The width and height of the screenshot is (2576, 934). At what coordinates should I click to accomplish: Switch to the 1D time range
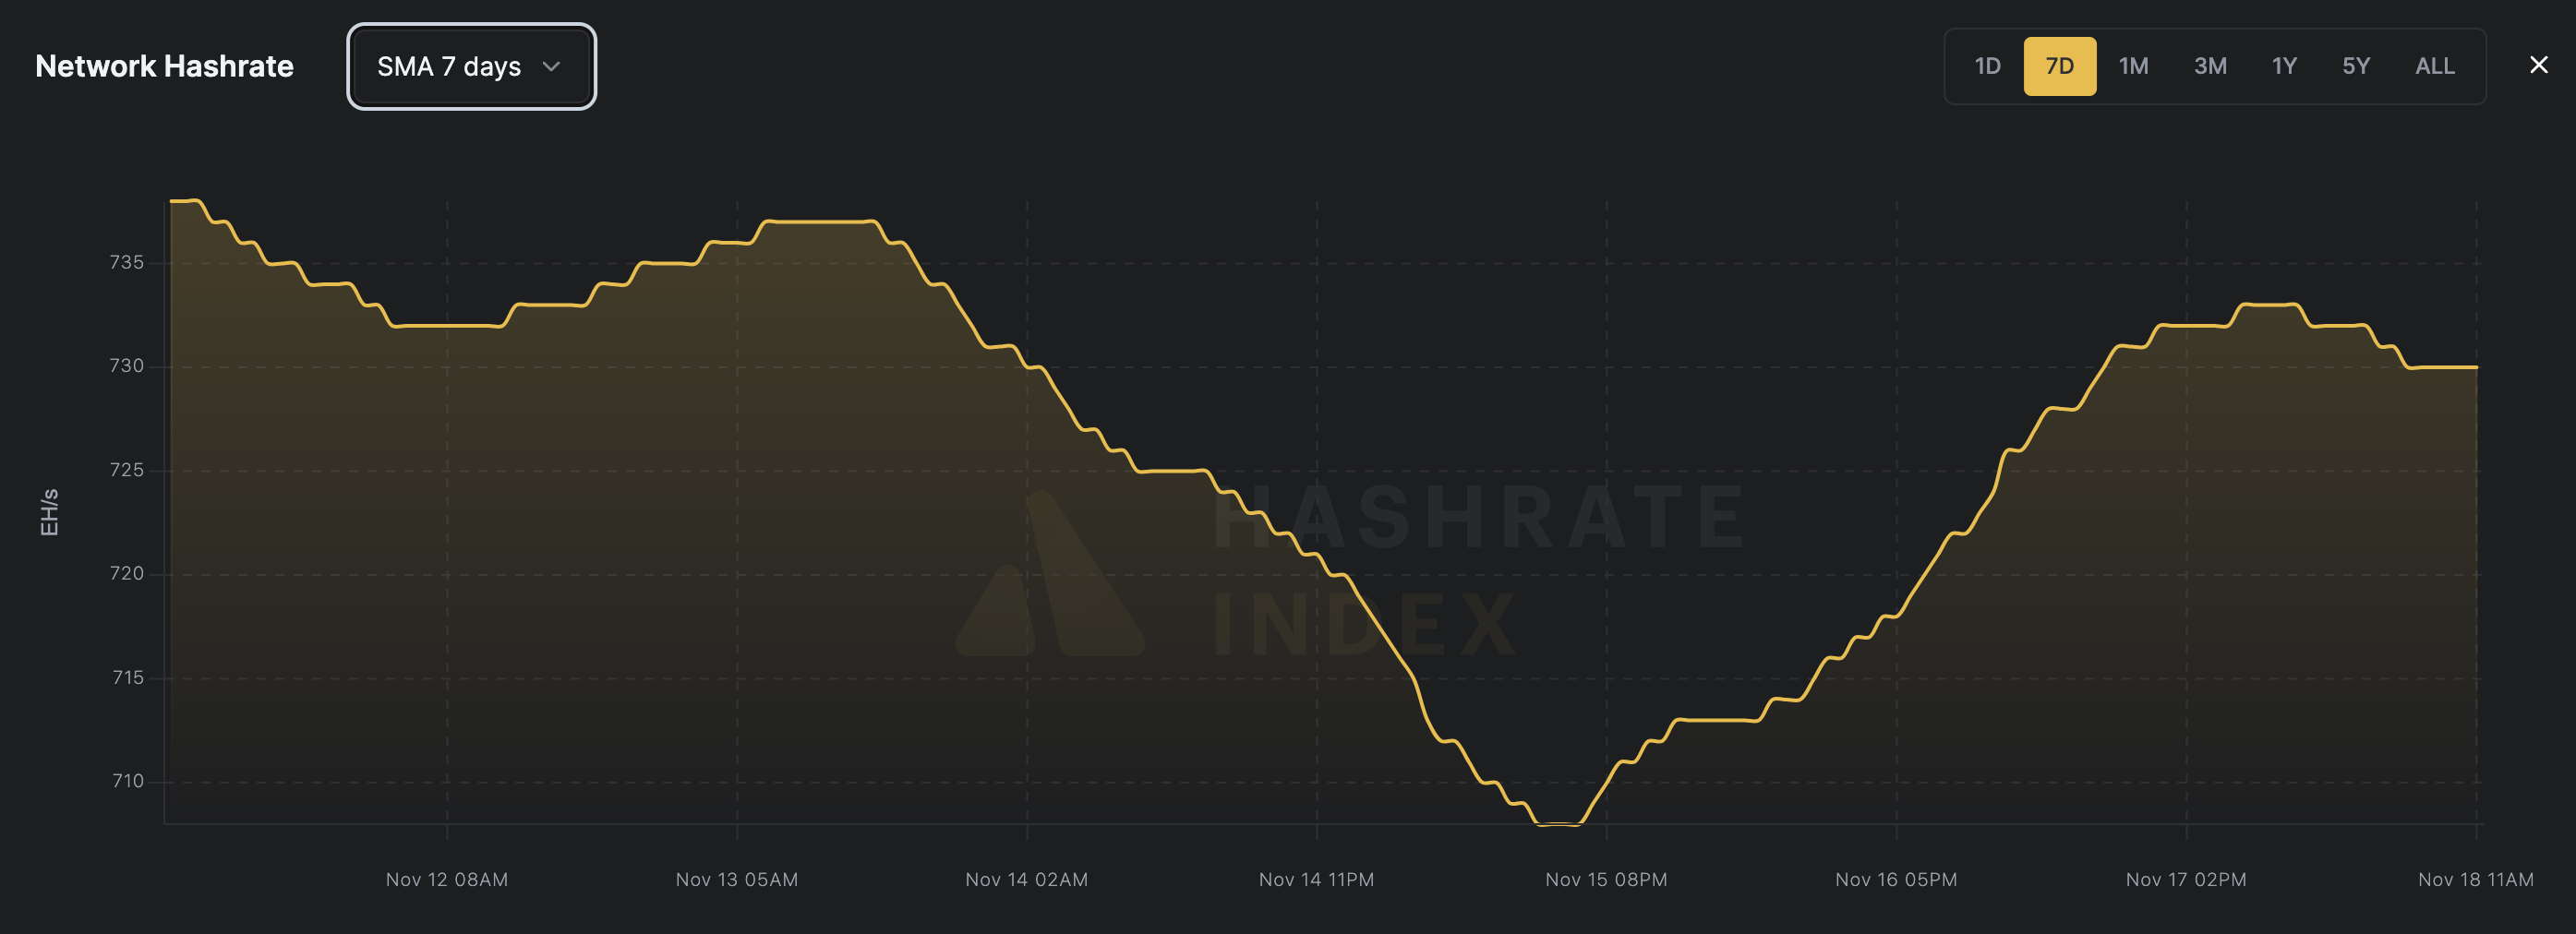1987,67
